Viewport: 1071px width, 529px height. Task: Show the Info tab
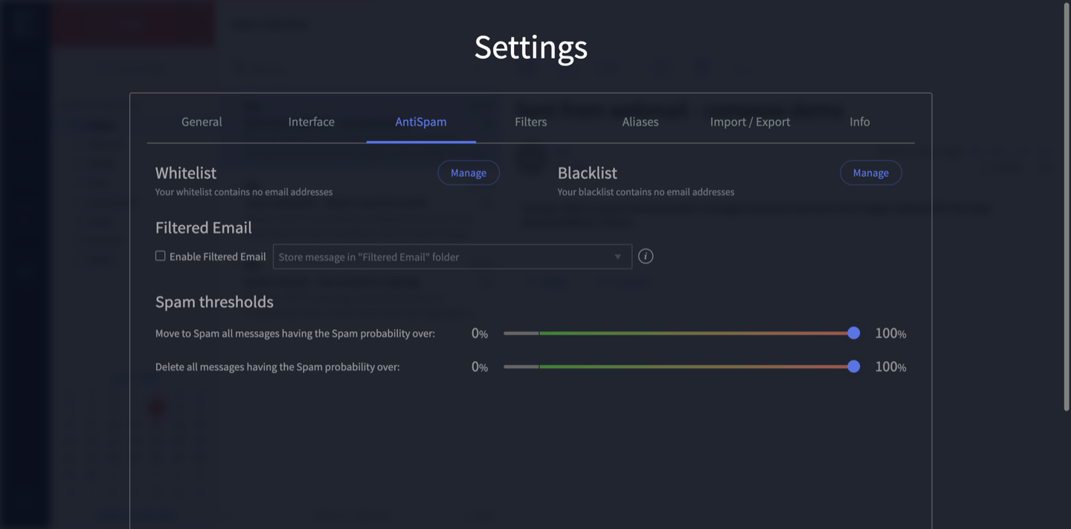(860, 122)
